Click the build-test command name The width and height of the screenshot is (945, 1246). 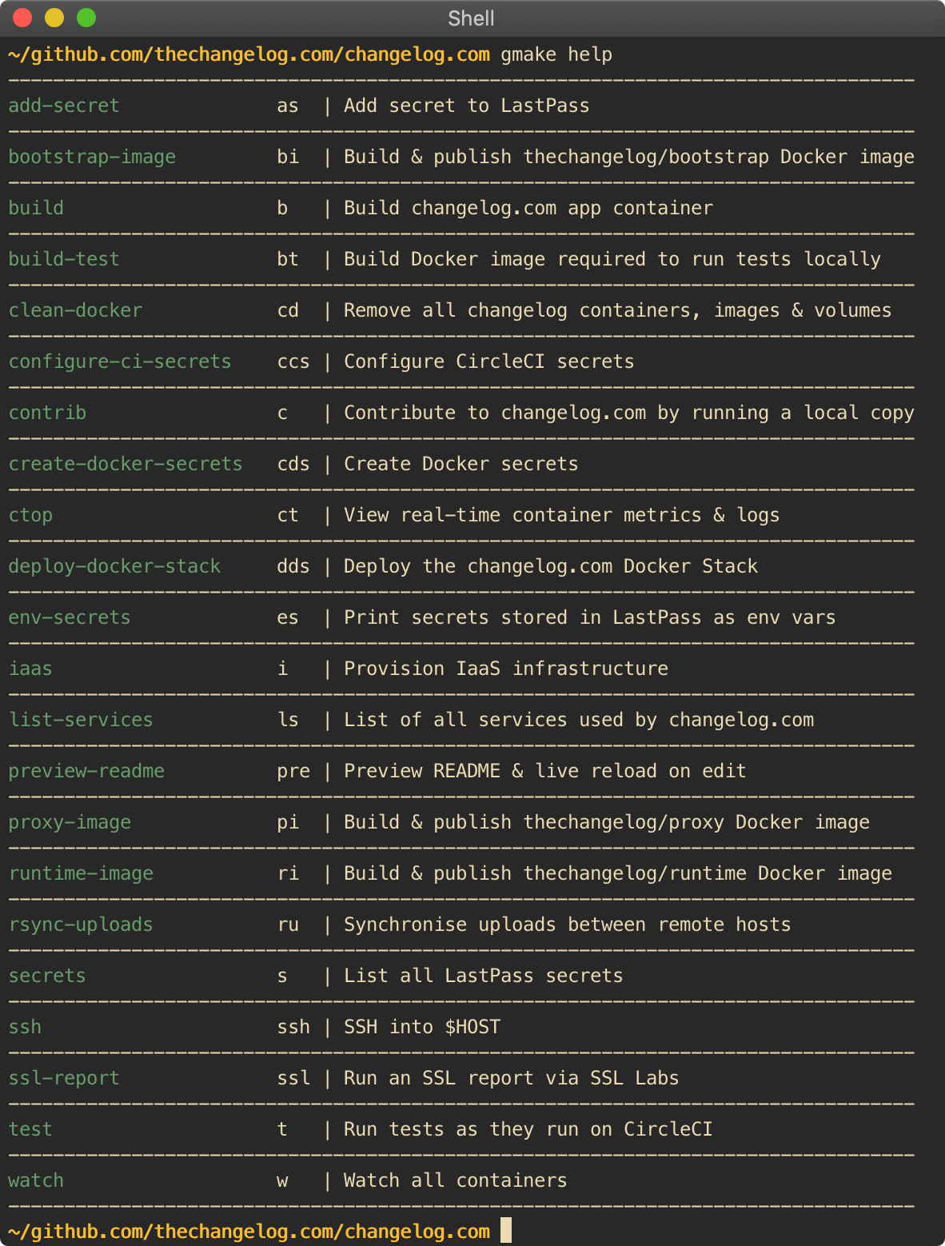[64, 259]
